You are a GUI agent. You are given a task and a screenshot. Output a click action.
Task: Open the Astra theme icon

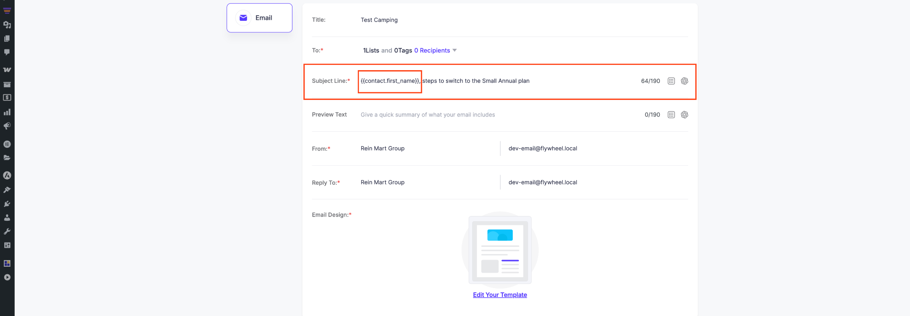[7, 175]
